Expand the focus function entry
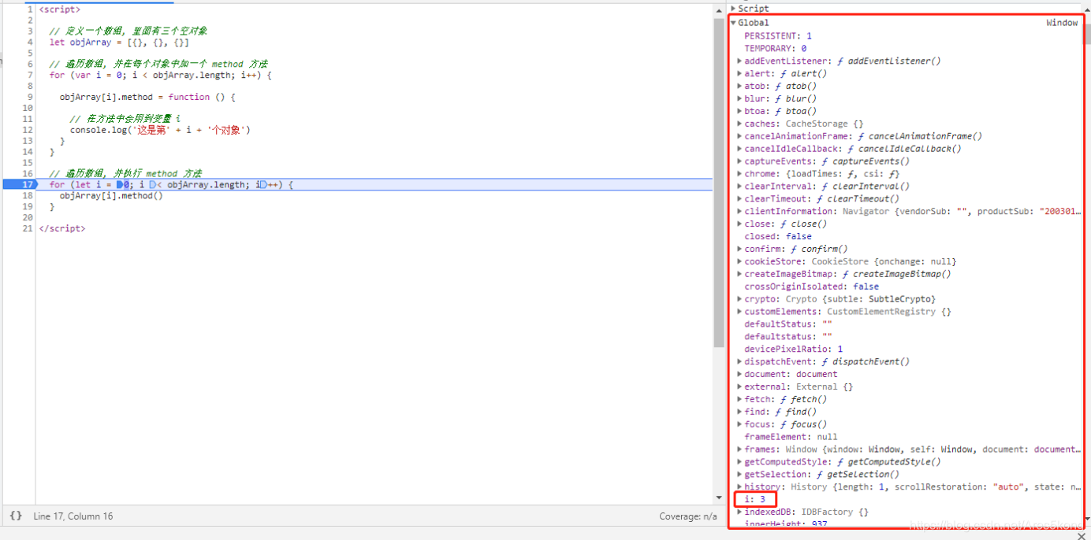1091x540 pixels. [739, 424]
